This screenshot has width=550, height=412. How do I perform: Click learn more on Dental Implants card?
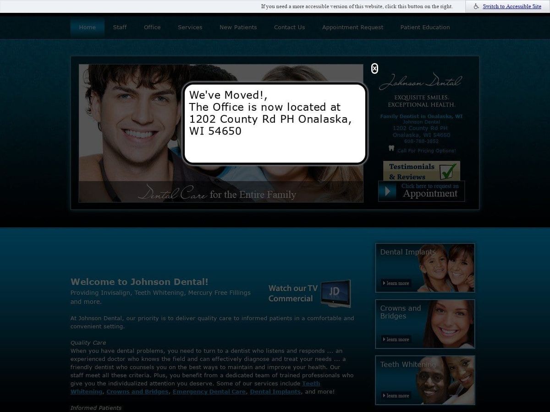(396, 283)
